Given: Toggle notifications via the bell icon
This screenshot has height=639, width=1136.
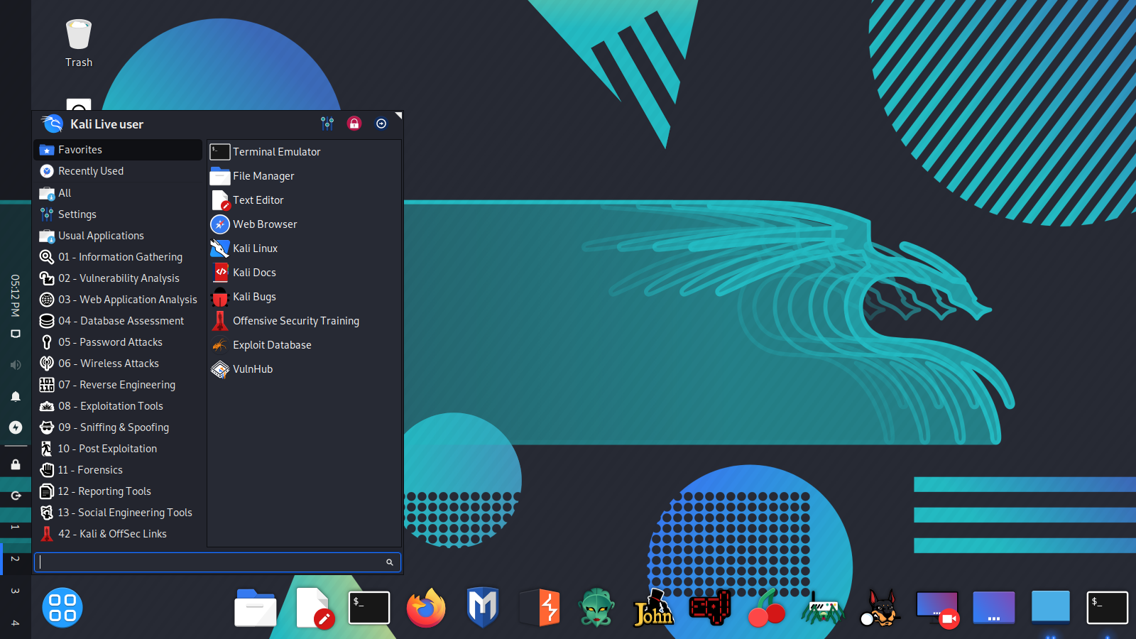Looking at the screenshot, I should click(x=15, y=396).
